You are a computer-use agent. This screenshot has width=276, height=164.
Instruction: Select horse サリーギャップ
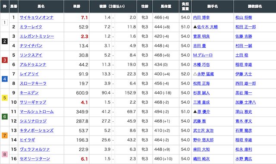coord(33,102)
